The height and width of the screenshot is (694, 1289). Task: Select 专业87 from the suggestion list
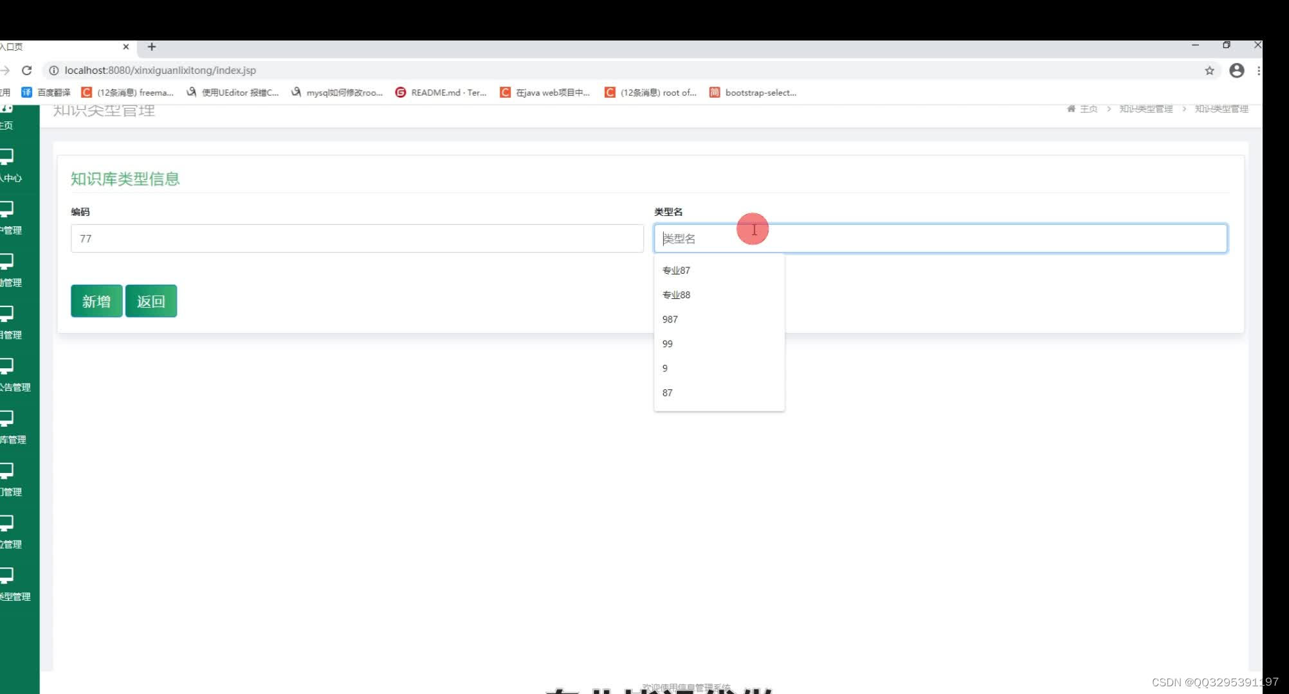[x=719, y=271]
